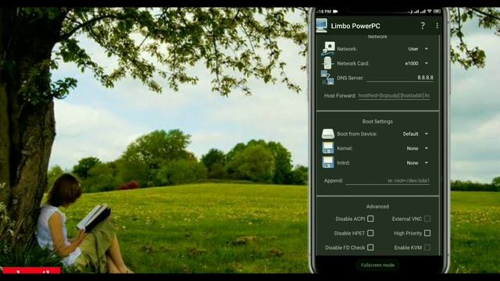Click the Fullscreen mode button
Screen dimensions: 500x281
377,265
